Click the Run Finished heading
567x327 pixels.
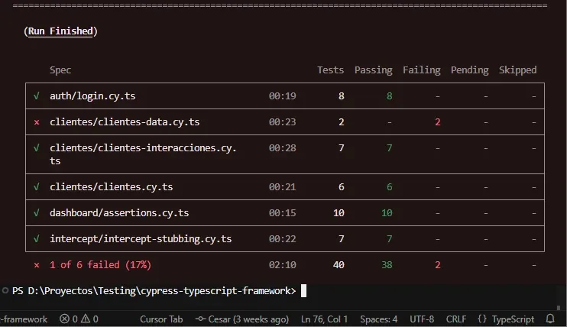(60, 31)
